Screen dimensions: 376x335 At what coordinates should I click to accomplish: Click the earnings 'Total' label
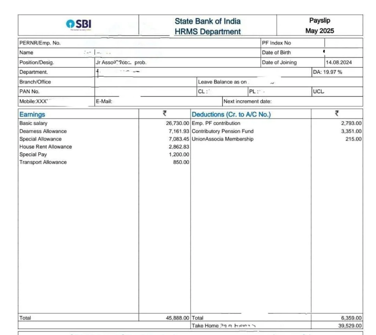coord(25,318)
